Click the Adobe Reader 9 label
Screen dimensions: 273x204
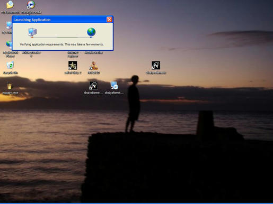pyautogui.click(x=31, y=54)
